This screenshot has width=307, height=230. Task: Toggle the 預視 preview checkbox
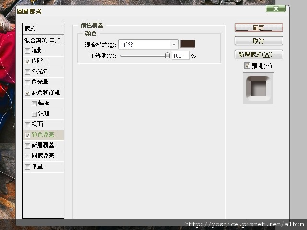(x=247, y=65)
